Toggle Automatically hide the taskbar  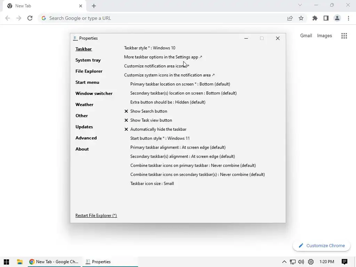[155, 129]
